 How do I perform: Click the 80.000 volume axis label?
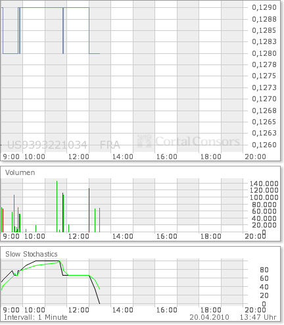(x=265, y=205)
